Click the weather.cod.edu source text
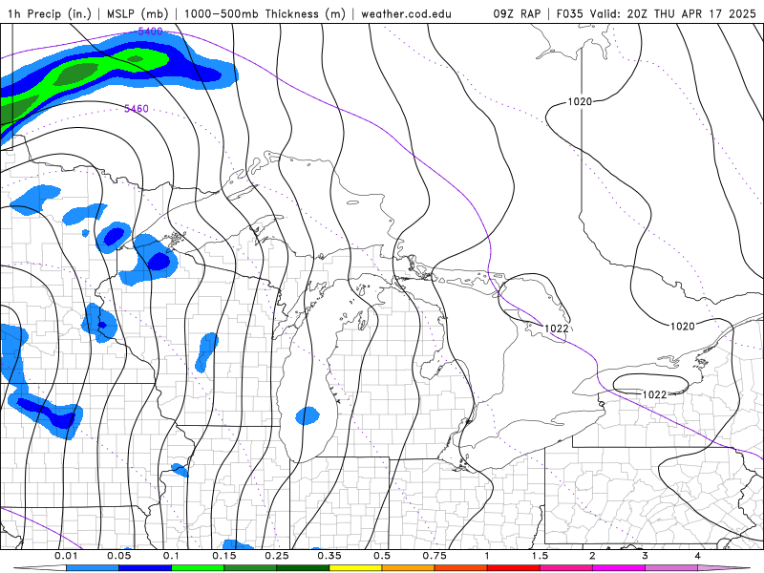The image size is (764, 573). pos(406,13)
